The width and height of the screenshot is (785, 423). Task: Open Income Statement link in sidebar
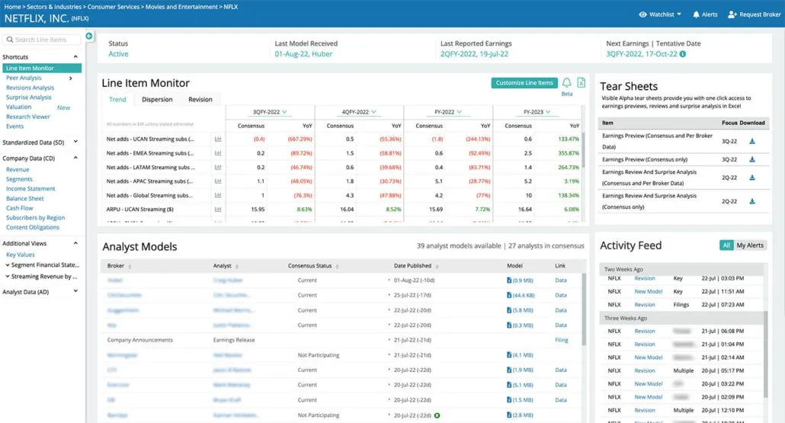(x=30, y=189)
